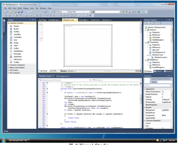Viewport: 178px width, 145px height.
Task: Collapse the MiddleTier project node
Action: [146, 60]
